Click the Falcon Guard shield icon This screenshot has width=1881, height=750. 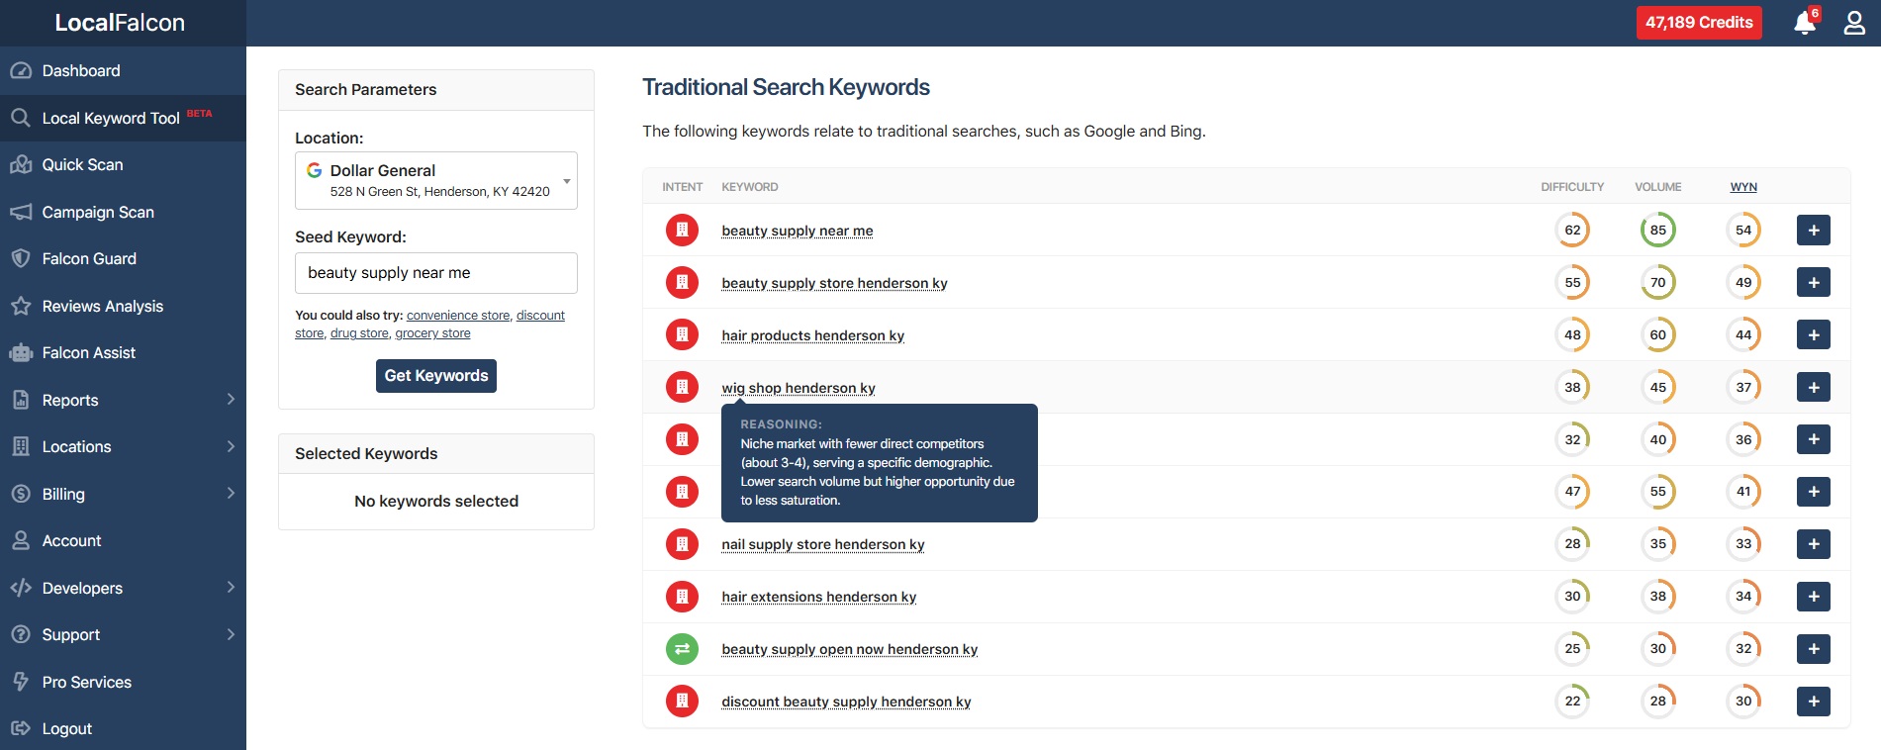pos(21,259)
